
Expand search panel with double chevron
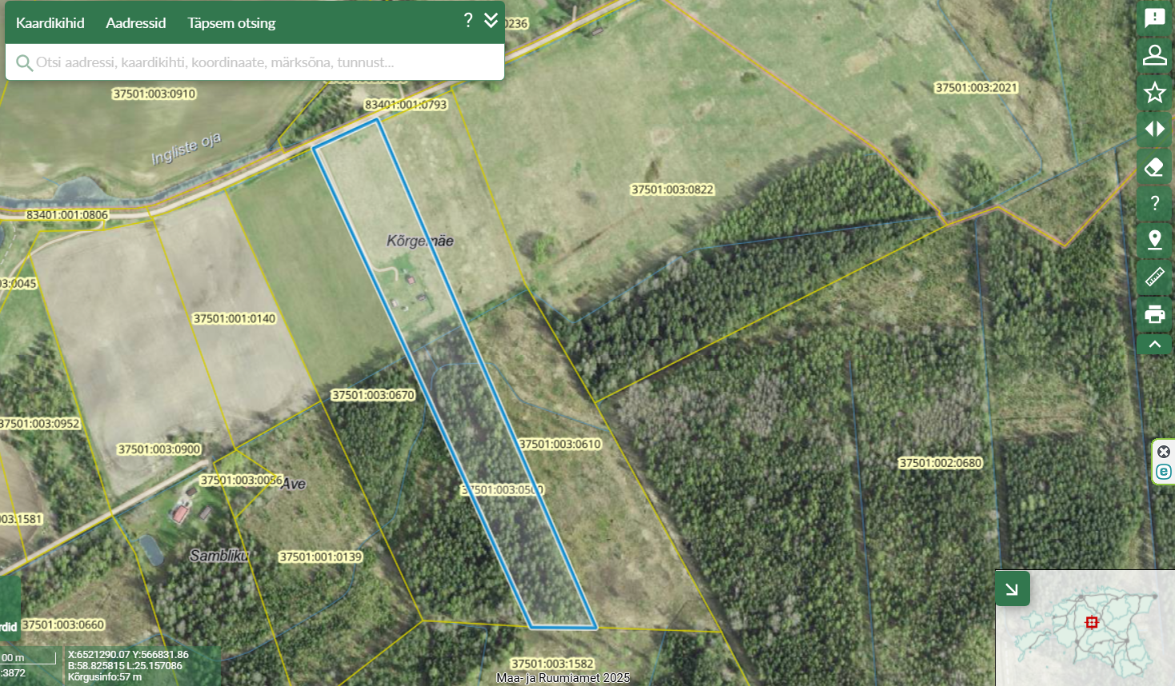point(491,21)
